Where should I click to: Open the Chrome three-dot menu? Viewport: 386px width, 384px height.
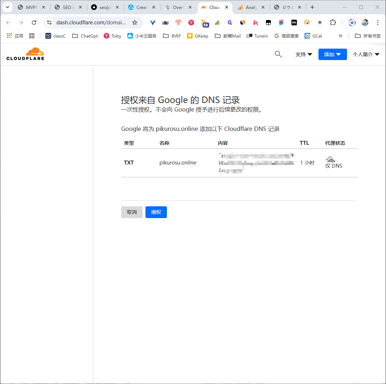(x=378, y=23)
